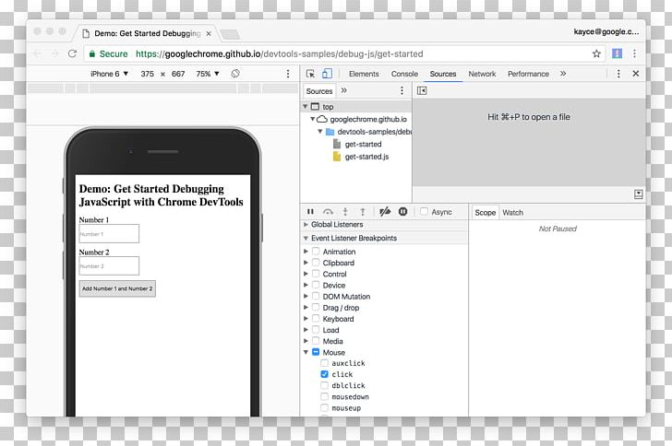Reload the page with the refresh icon

[72, 53]
